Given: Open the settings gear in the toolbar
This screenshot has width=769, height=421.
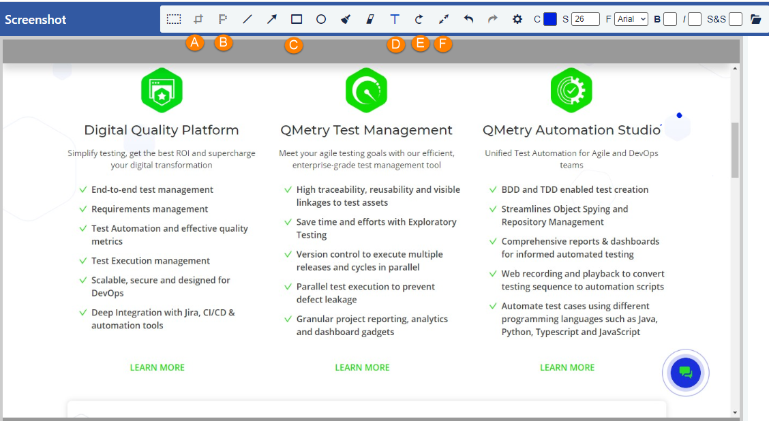Looking at the screenshot, I should click(517, 18).
